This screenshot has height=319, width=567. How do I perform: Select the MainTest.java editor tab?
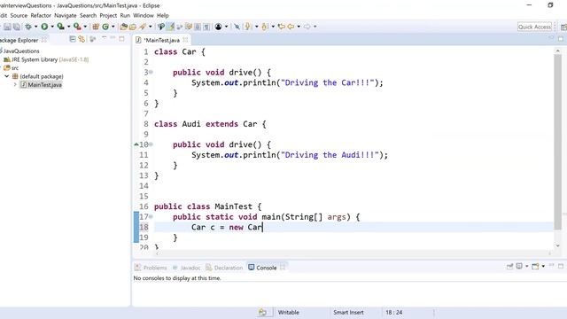[161, 40]
